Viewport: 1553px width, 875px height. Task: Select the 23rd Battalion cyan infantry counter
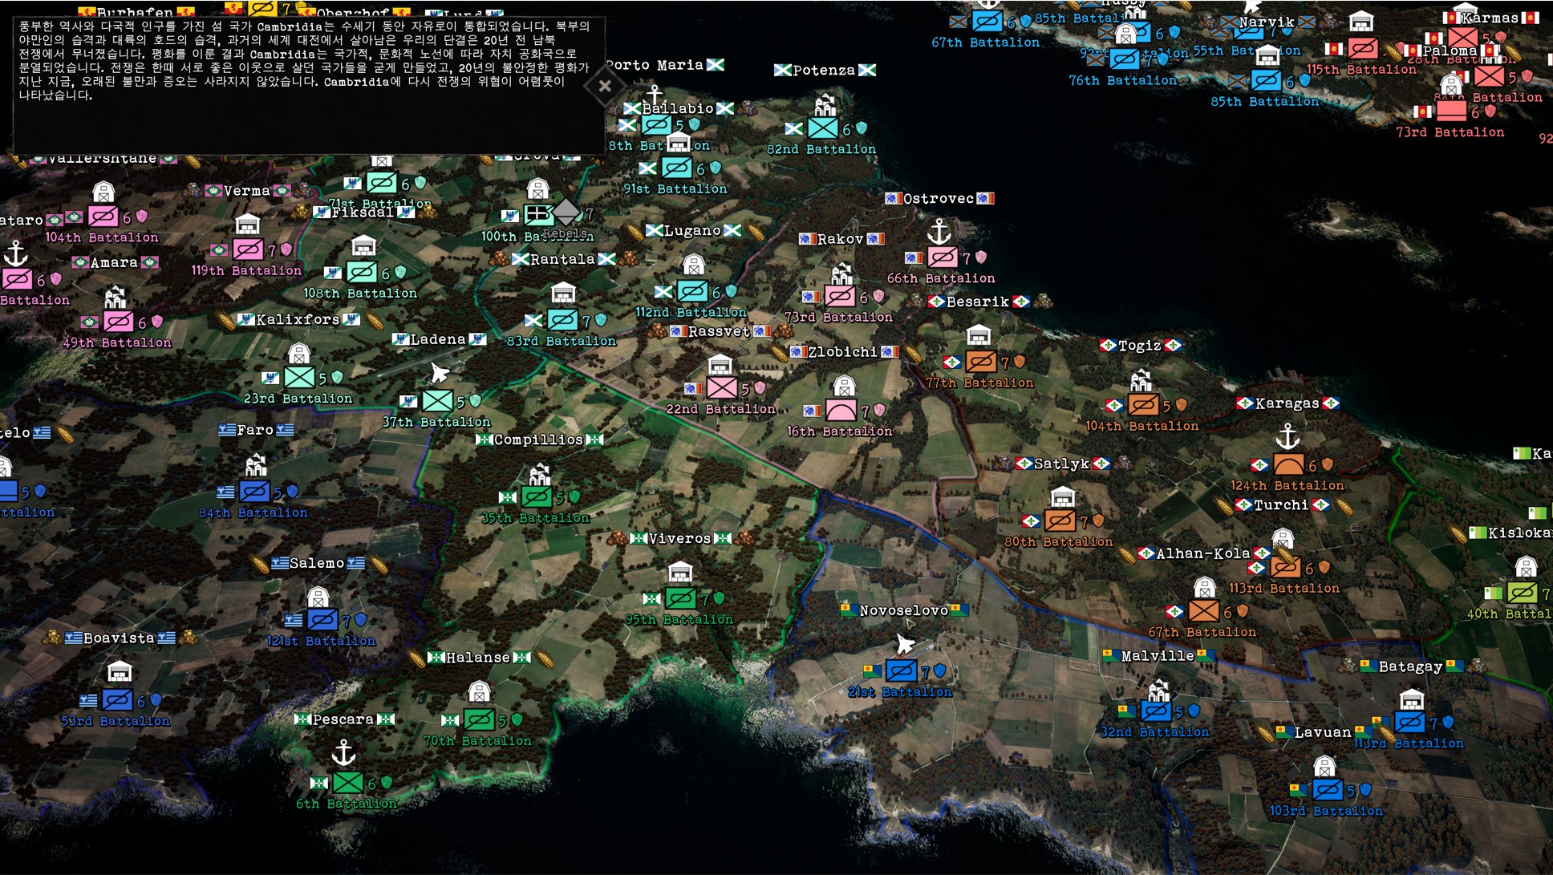click(299, 378)
